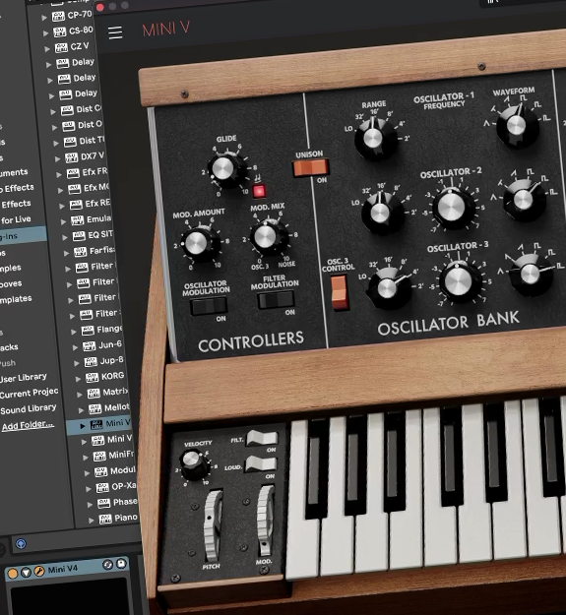The image size is (566, 615).
Task: Click the Oscillator-1 RANGE knob
Action: pyautogui.click(x=373, y=138)
